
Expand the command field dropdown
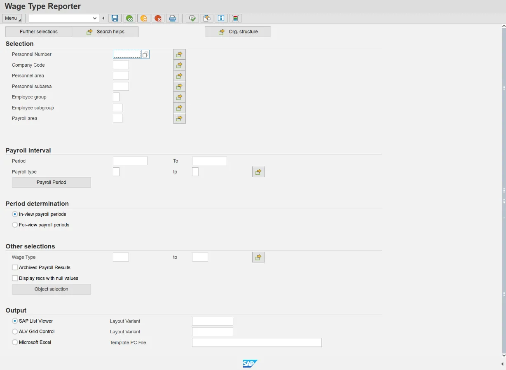pyautogui.click(x=95, y=18)
